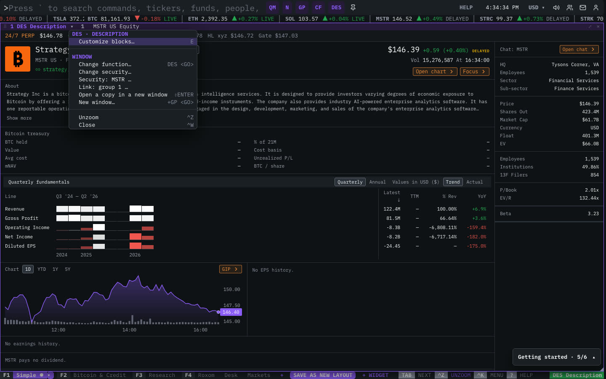606x379 pixels.
Task: Switch fundamentals to Annual
Action: (x=377, y=182)
